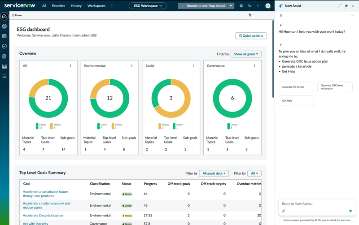Click the Generate KB Article suggestion
The width and height of the screenshot is (359, 225).
[296, 87]
